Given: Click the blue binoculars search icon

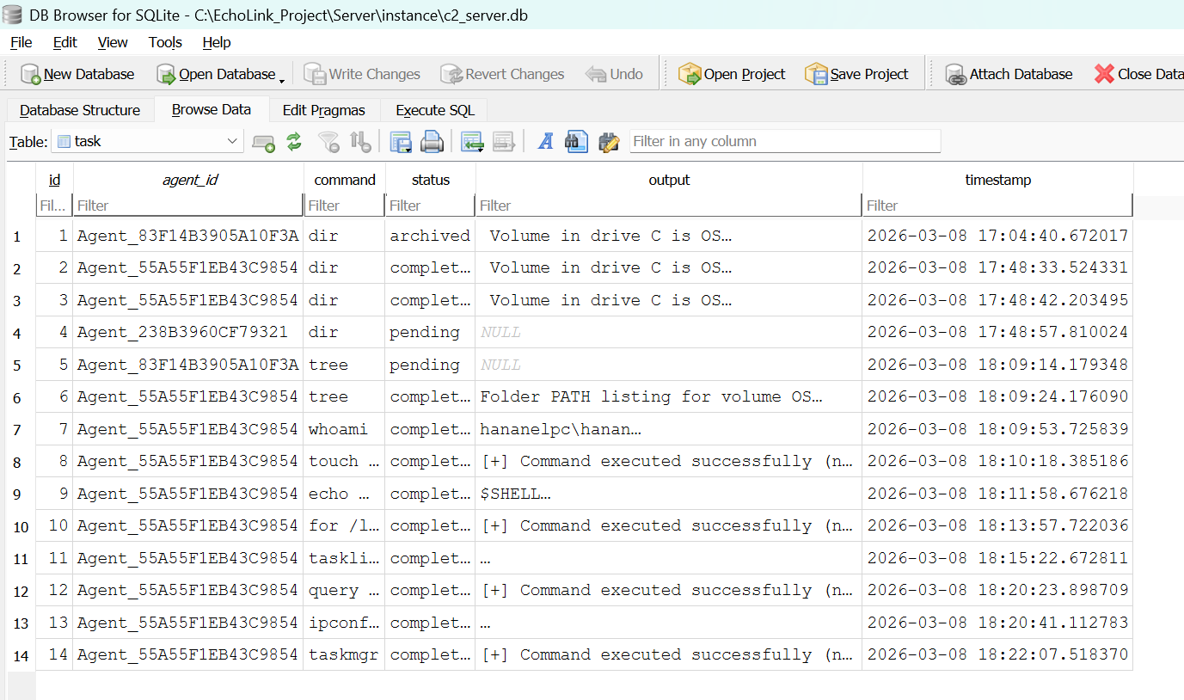Looking at the screenshot, I should pos(575,141).
